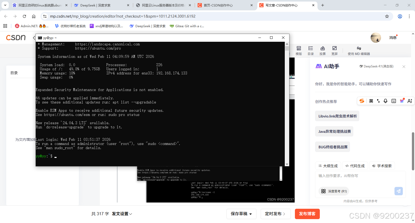Image resolution: width=415 pixels, height=223 pixels.
Task: Toggle 深度思考 (R1) mode
Action: pyautogui.click(x=334, y=191)
